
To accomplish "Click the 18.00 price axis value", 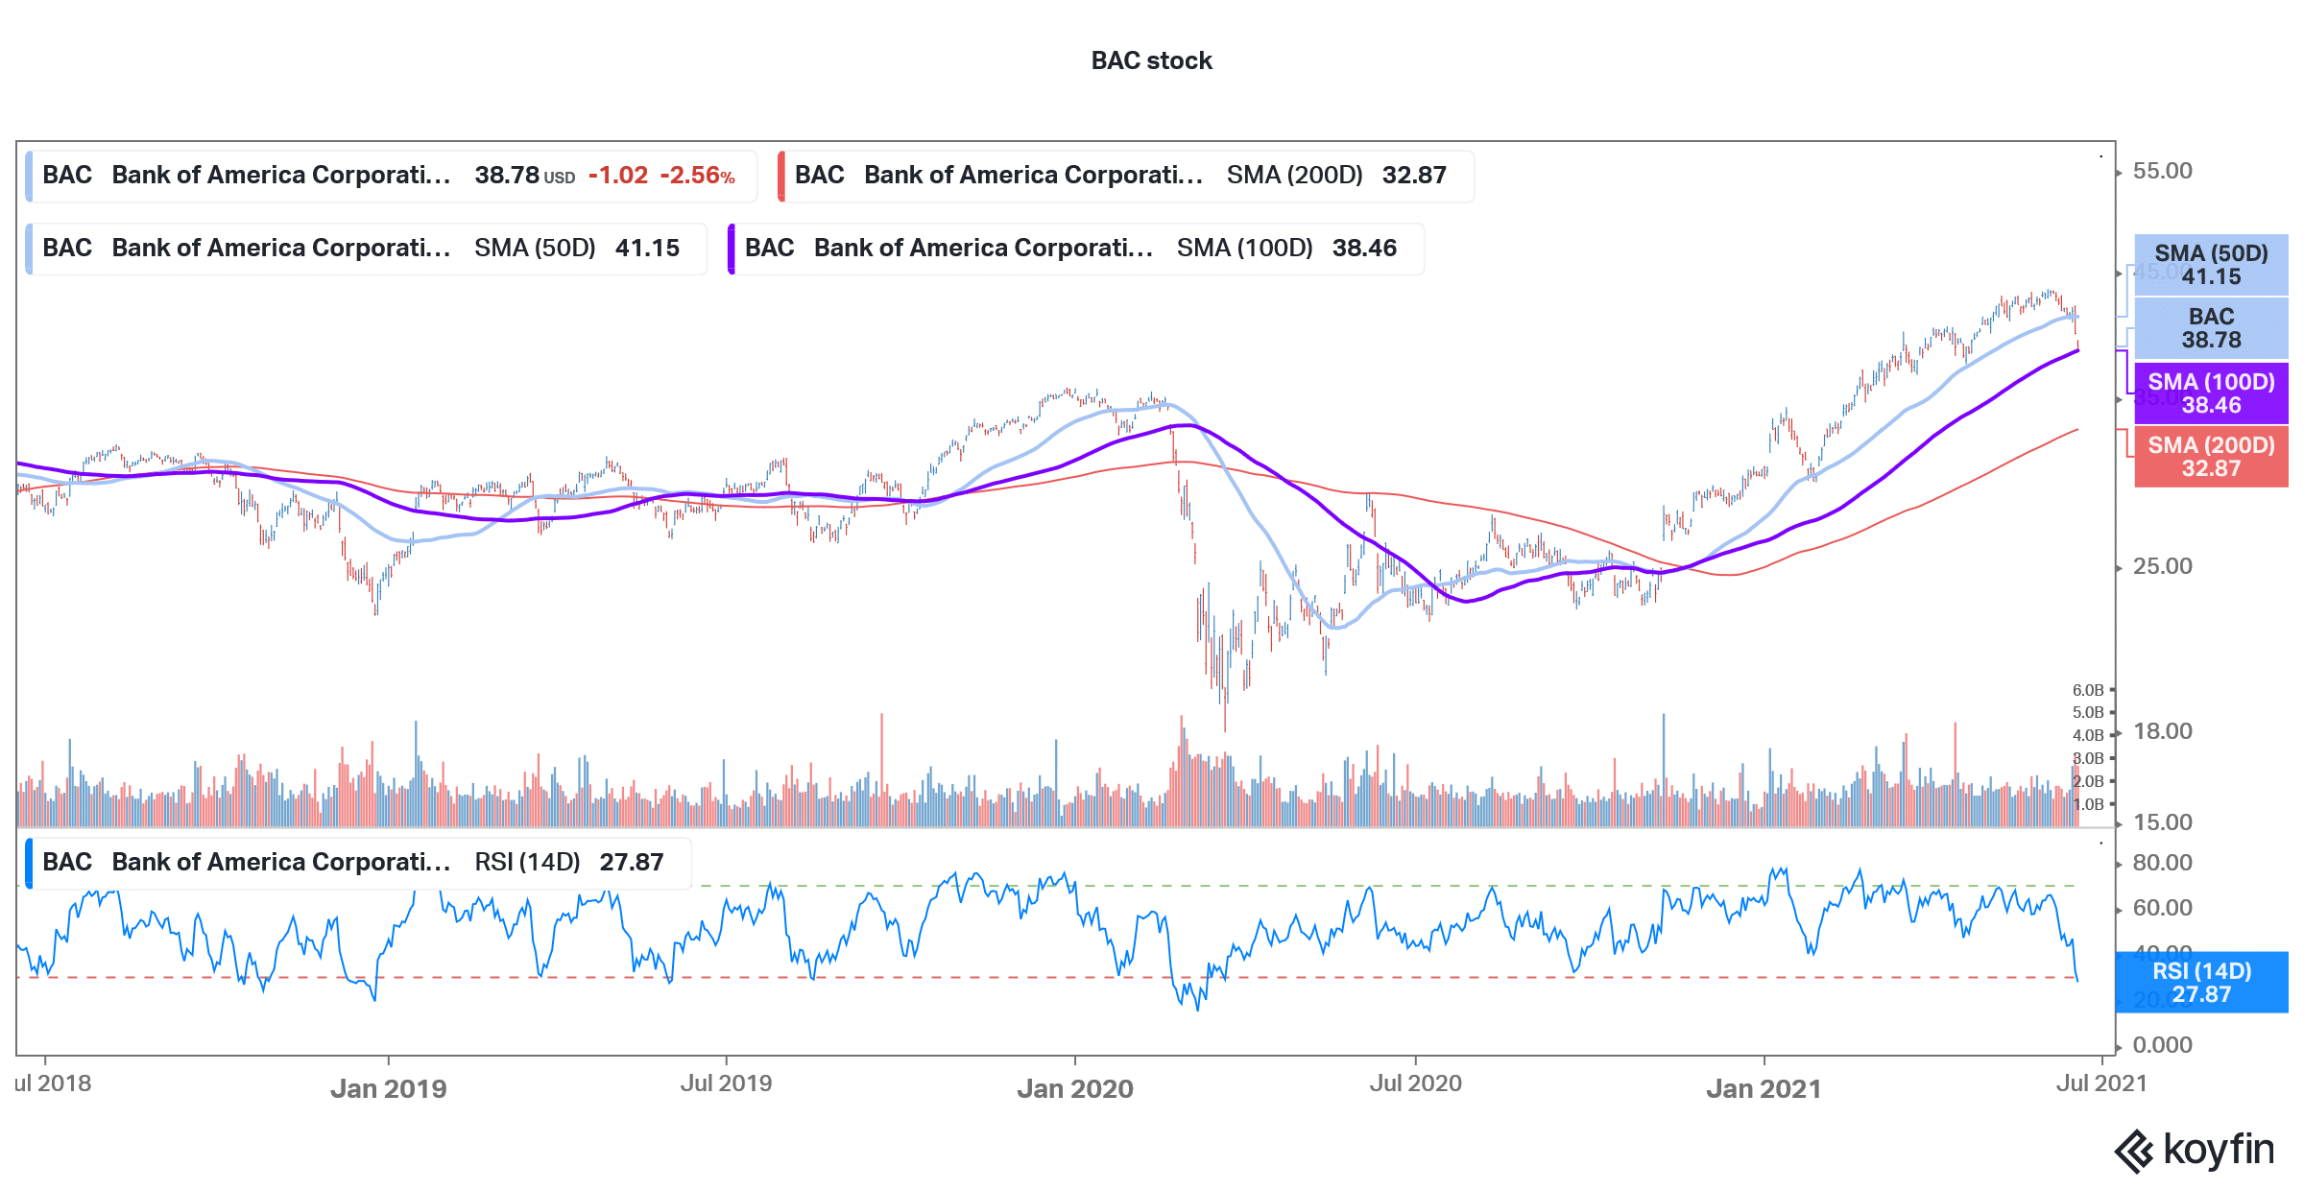I will pyautogui.click(x=2162, y=731).
